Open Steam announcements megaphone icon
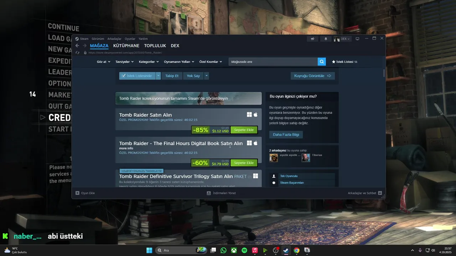Screen dimensions: 456x256 [x=312, y=39]
